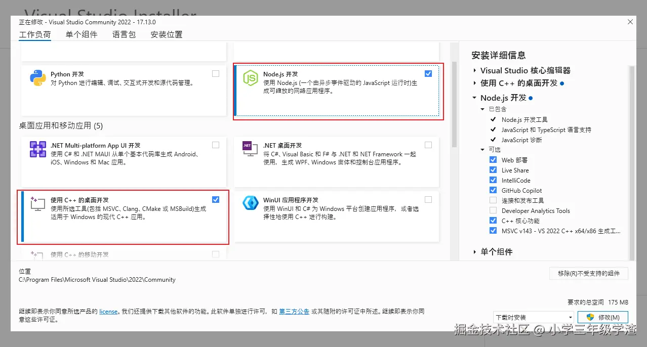Click the Python workload icon
The height and width of the screenshot is (347, 647).
[38, 78]
